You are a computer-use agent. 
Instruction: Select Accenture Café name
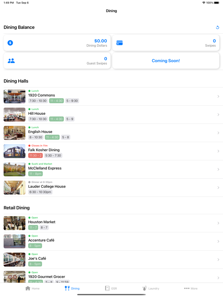(x=41, y=240)
